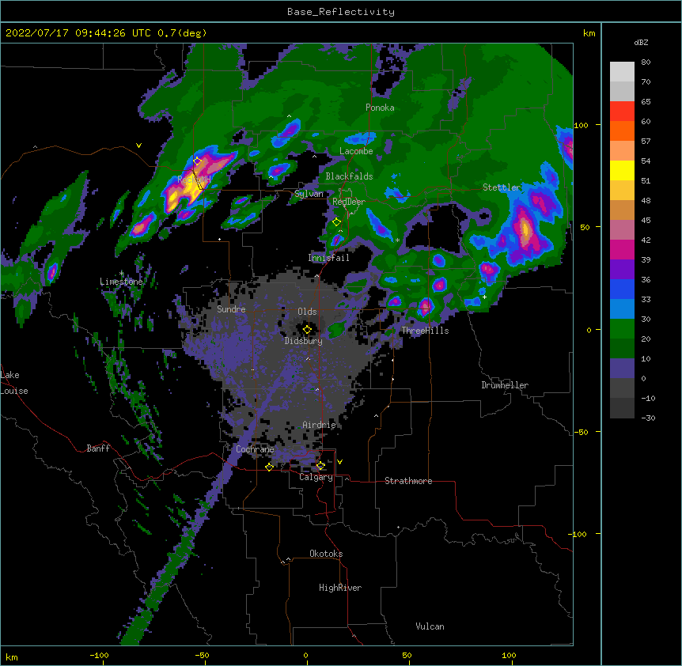Click the Stettler city label

click(502, 187)
